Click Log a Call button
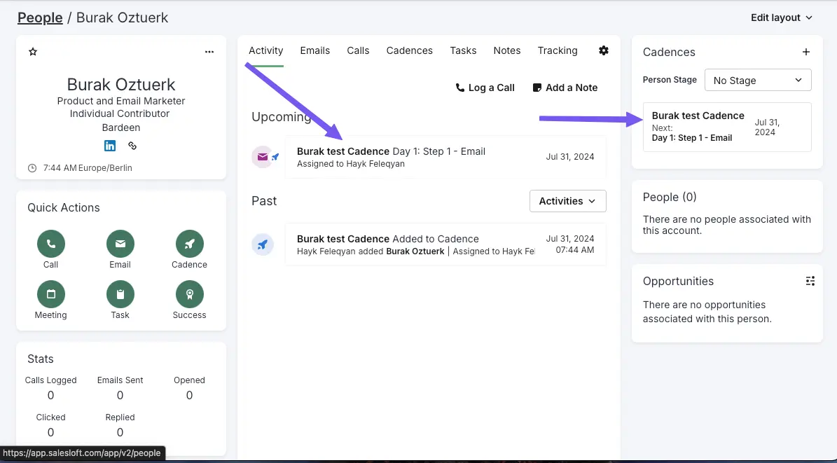 tap(485, 88)
